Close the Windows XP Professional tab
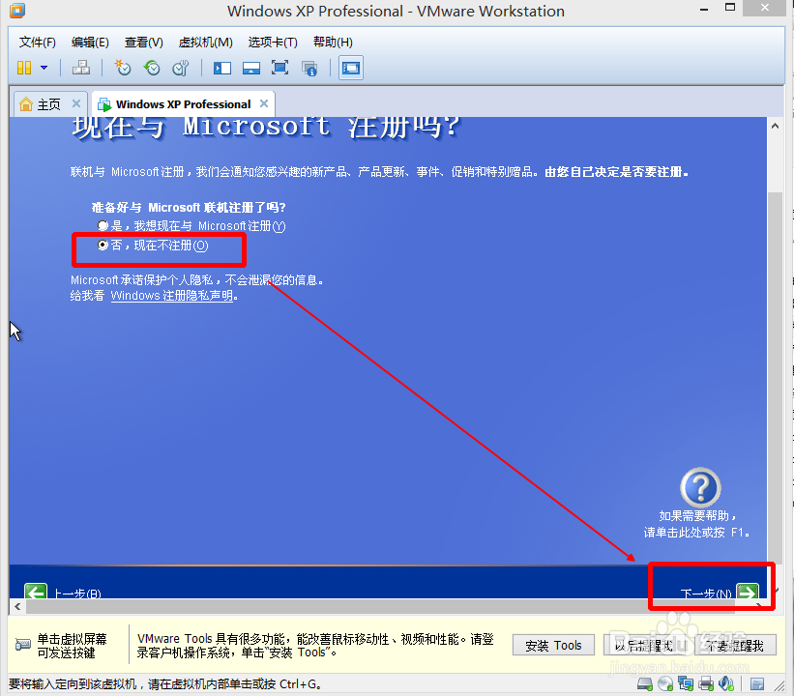Screen dimensions: 794x696 (264, 103)
